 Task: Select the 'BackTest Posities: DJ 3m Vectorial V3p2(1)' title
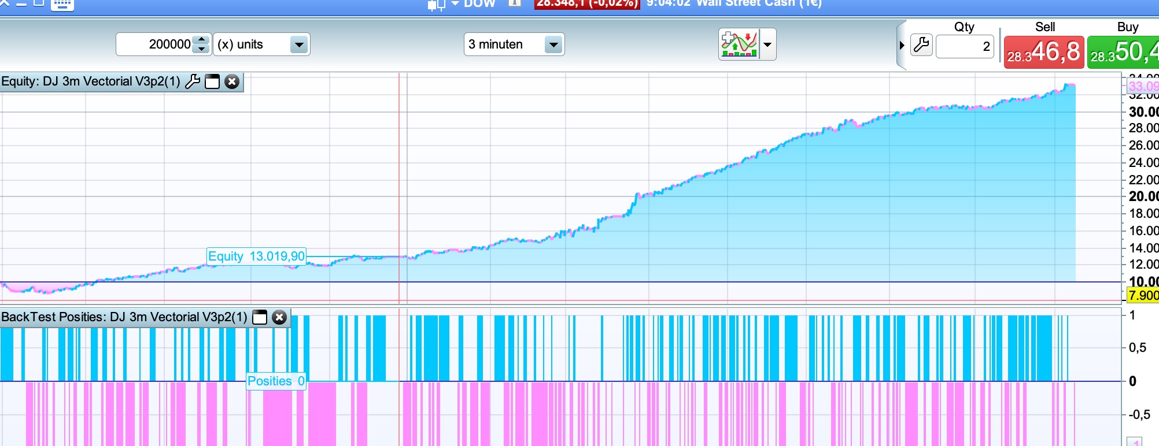pyautogui.click(x=124, y=317)
